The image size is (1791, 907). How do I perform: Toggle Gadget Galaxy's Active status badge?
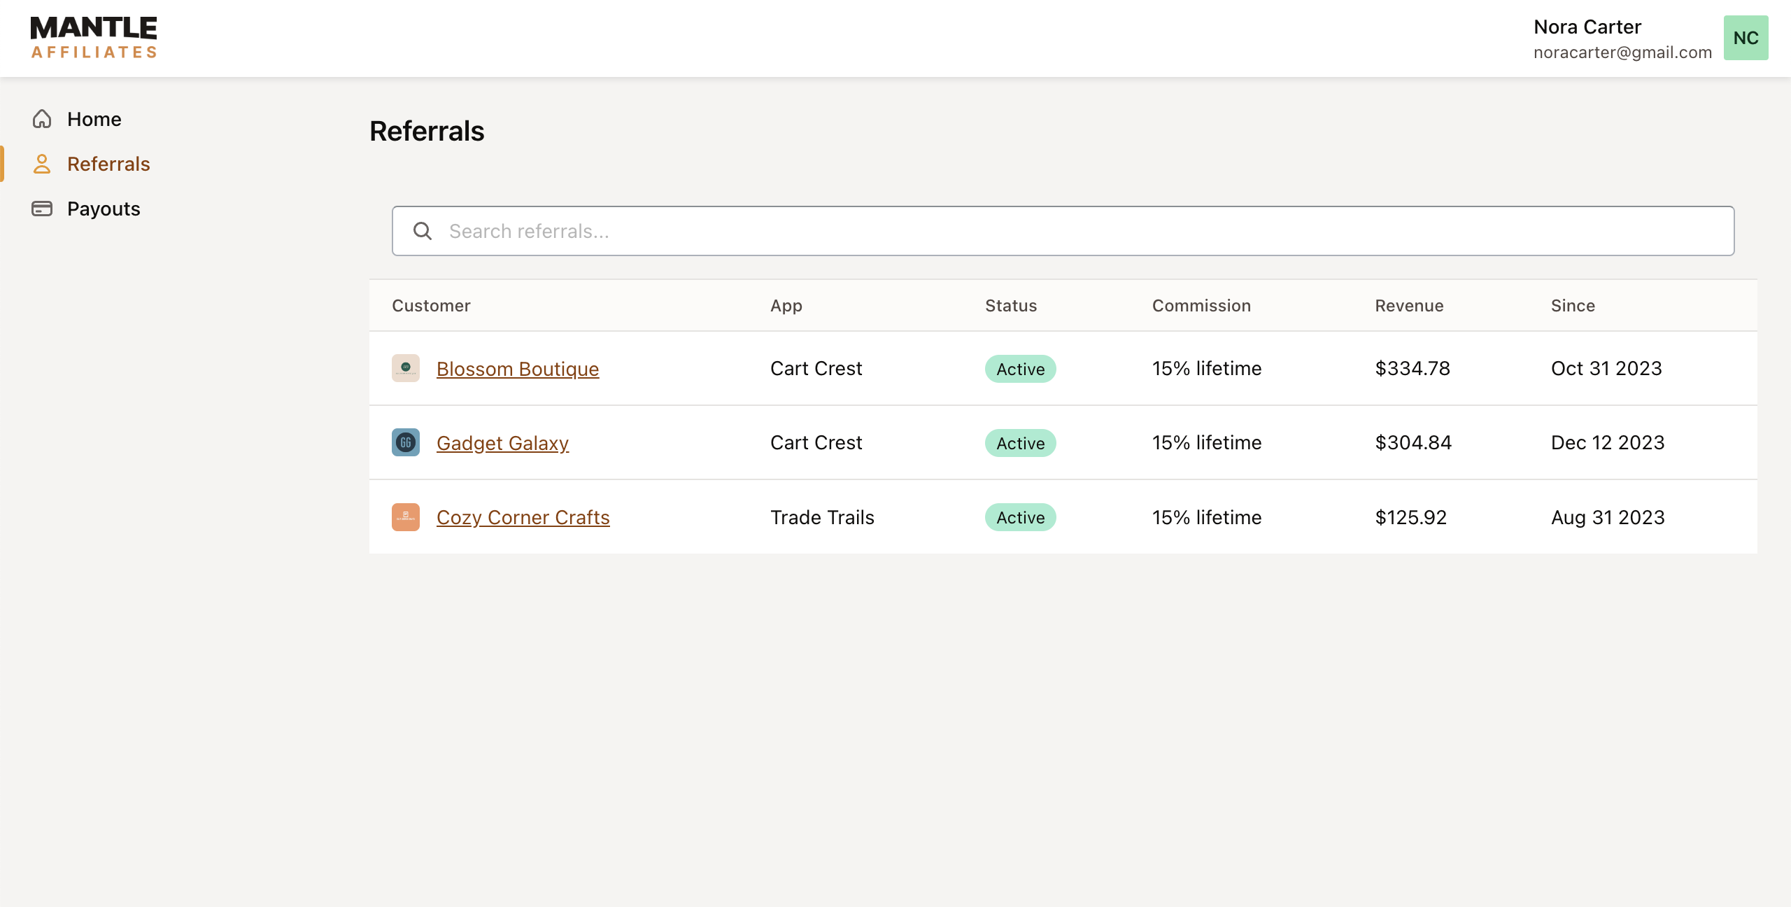(1020, 443)
